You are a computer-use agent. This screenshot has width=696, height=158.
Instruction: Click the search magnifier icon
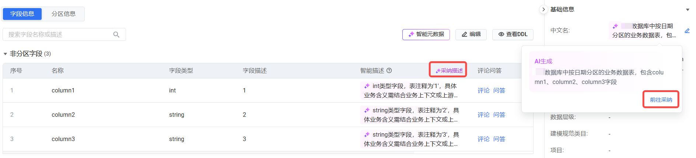click(116, 35)
